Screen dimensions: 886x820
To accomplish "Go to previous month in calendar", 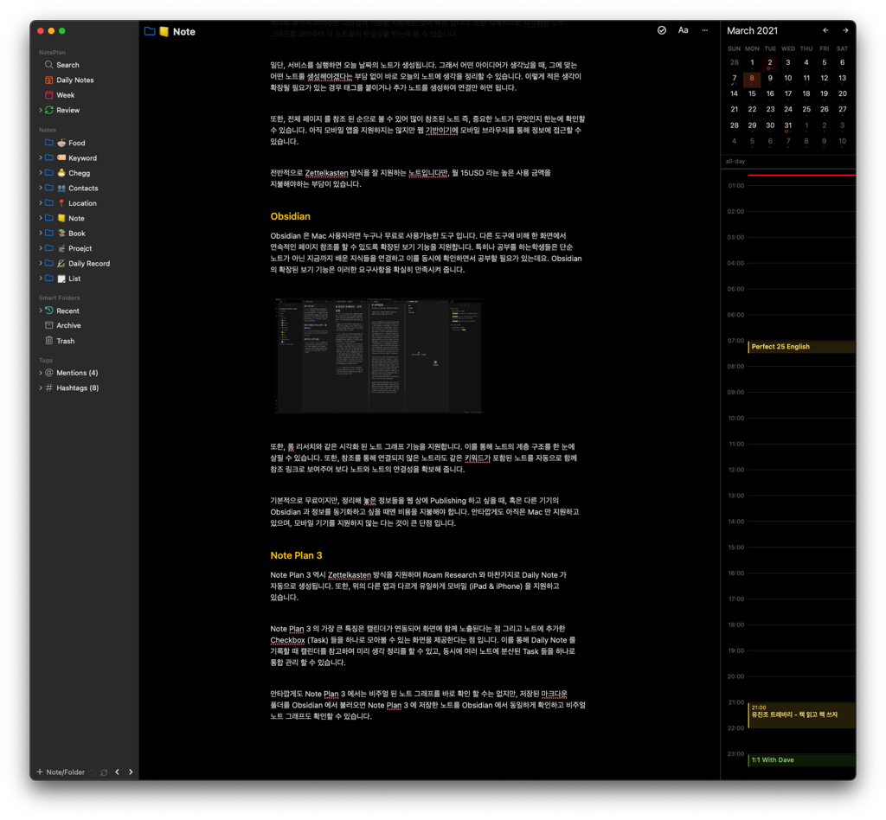I will (825, 30).
